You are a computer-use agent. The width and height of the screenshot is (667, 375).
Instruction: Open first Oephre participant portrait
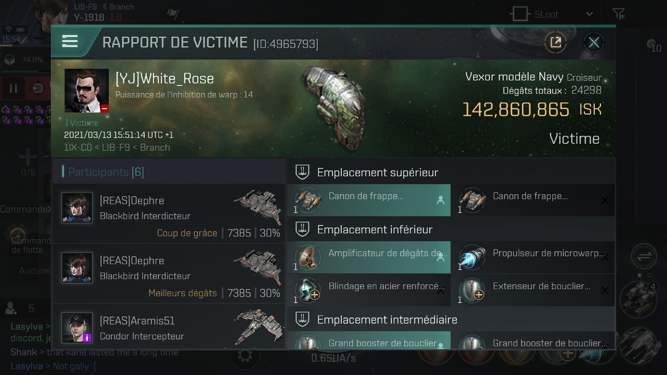pyautogui.click(x=77, y=207)
